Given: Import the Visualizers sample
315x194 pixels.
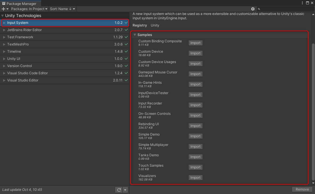Looking at the screenshot, I should point(195,178).
